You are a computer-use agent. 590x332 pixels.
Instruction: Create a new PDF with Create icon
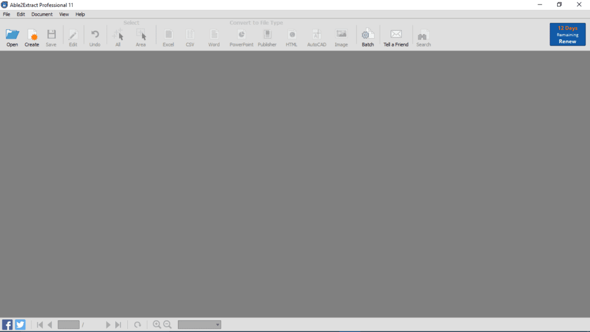click(x=32, y=35)
